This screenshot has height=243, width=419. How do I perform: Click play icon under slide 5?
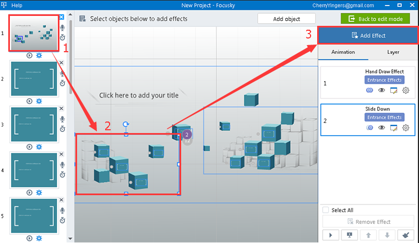tap(29, 238)
